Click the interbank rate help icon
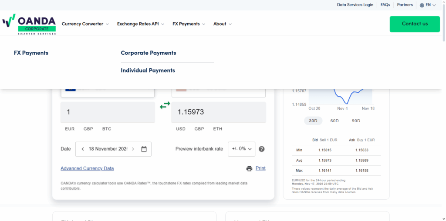The height and width of the screenshot is (221, 446). coord(261,149)
